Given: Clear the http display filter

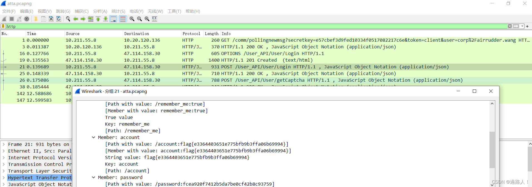Looking at the screenshot, I should point(510,26).
